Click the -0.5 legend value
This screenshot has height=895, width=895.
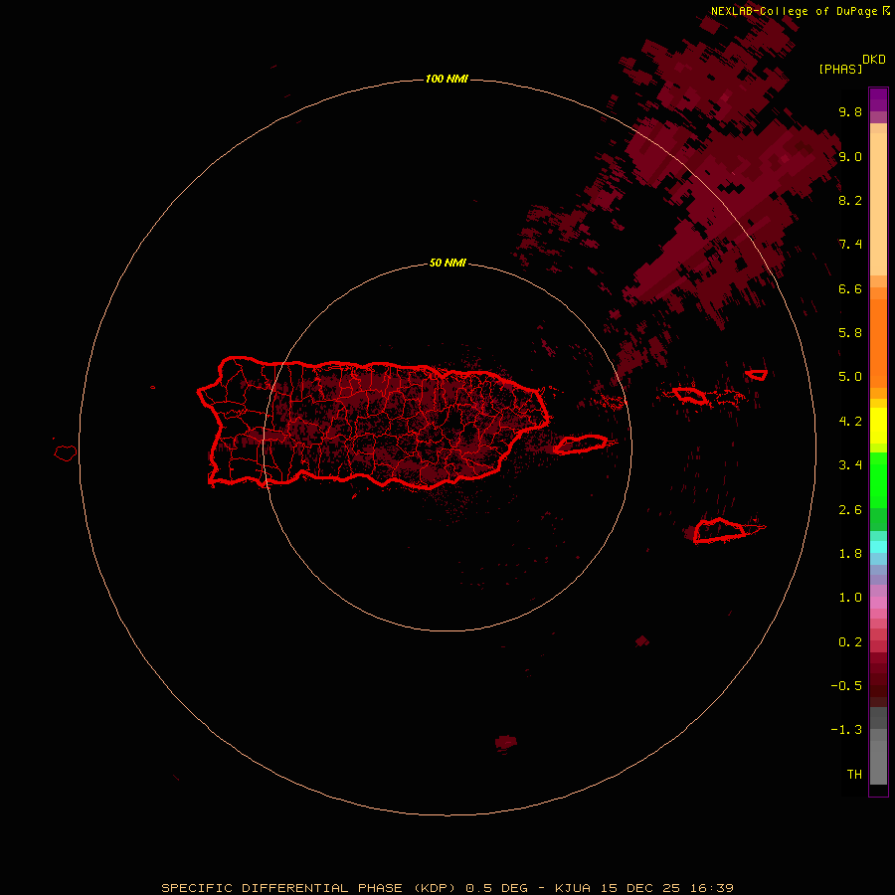(846, 686)
